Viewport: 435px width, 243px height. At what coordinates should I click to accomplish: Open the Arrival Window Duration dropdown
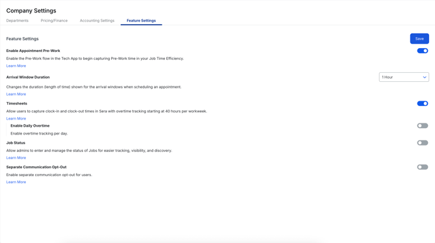(x=404, y=77)
